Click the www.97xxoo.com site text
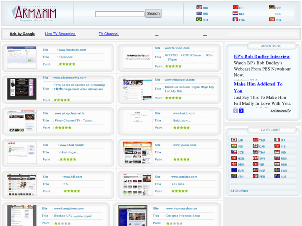The image size is (302, 226). [x=177, y=48]
